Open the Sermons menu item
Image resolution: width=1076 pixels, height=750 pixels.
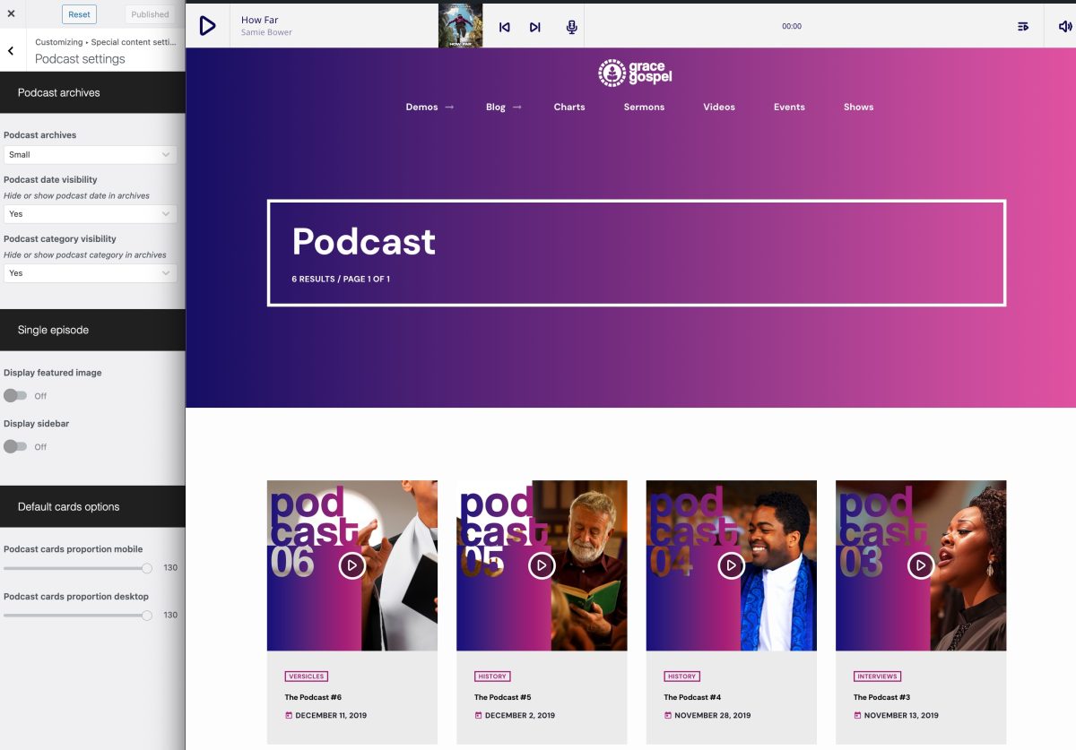644,107
